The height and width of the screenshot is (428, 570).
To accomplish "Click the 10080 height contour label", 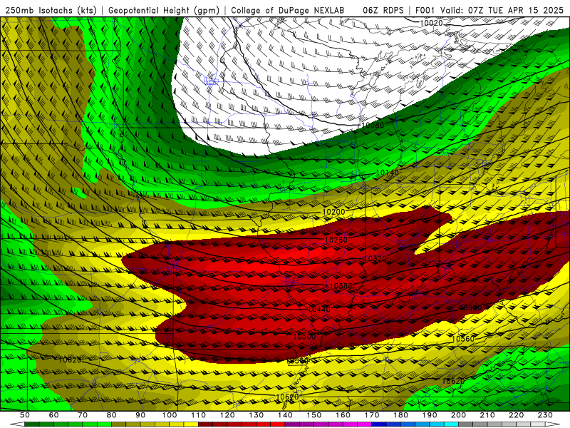I will click(x=373, y=126).
